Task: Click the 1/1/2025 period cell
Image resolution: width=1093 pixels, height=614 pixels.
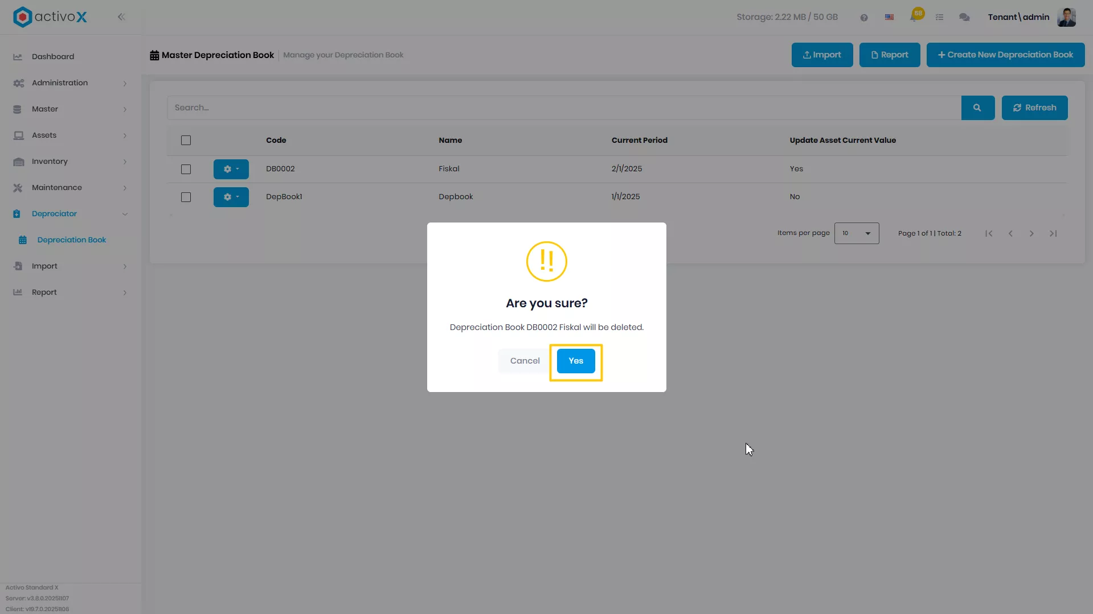Action: [625, 197]
